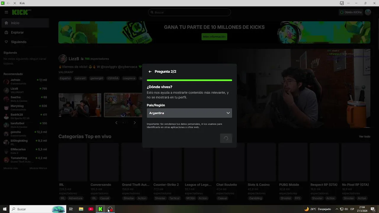379x213 pixels.
Task: Click the Tactical tag
Action: point(174,198)
